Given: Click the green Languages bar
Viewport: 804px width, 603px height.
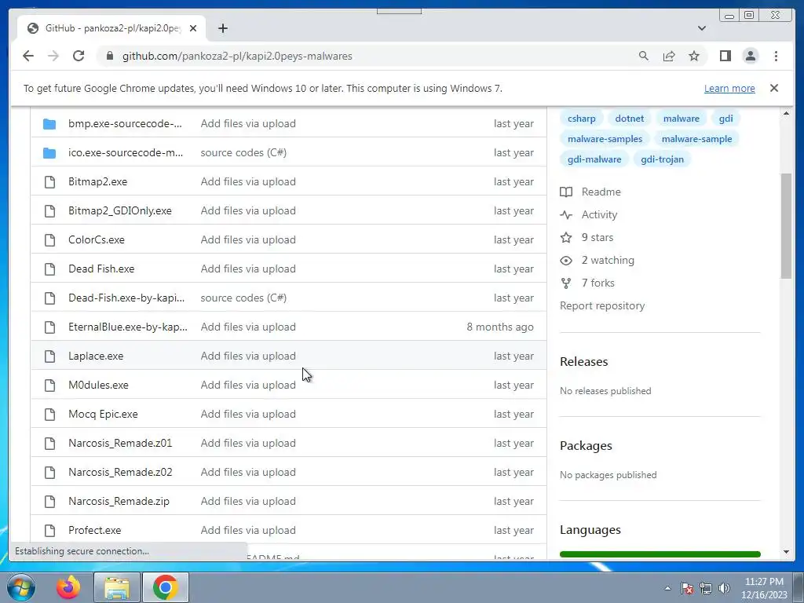Looking at the screenshot, I should point(660,554).
